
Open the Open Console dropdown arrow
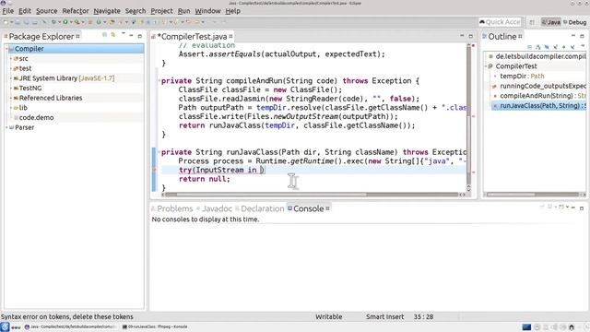coord(568,207)
